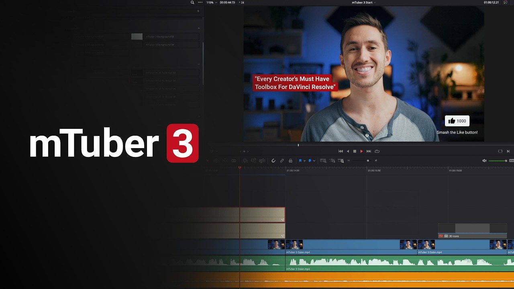The width and height of the screenshot is (514, 289).
Task: Mute audio with the speaker icon
Action: [484, 161]
